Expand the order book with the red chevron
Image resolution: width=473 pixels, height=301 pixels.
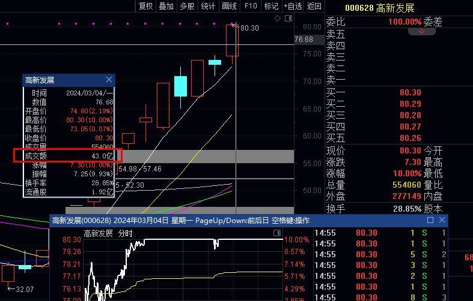[422, 31]
